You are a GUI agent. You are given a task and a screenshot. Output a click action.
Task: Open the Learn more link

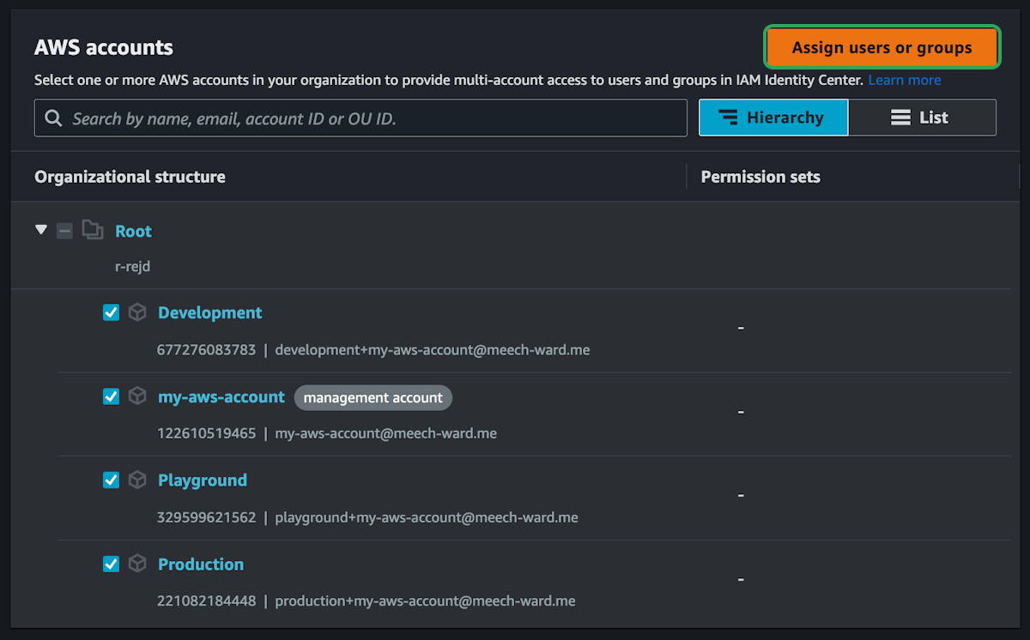pos(904,80)
